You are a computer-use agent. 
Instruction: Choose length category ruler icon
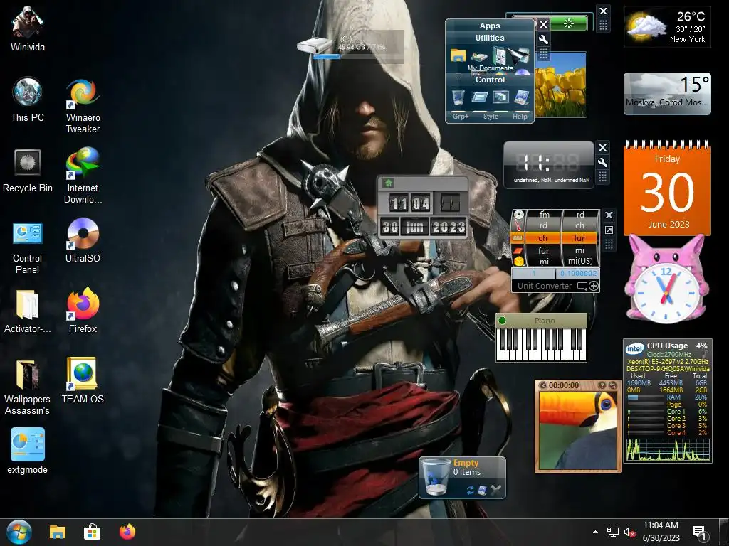[518, 238]
